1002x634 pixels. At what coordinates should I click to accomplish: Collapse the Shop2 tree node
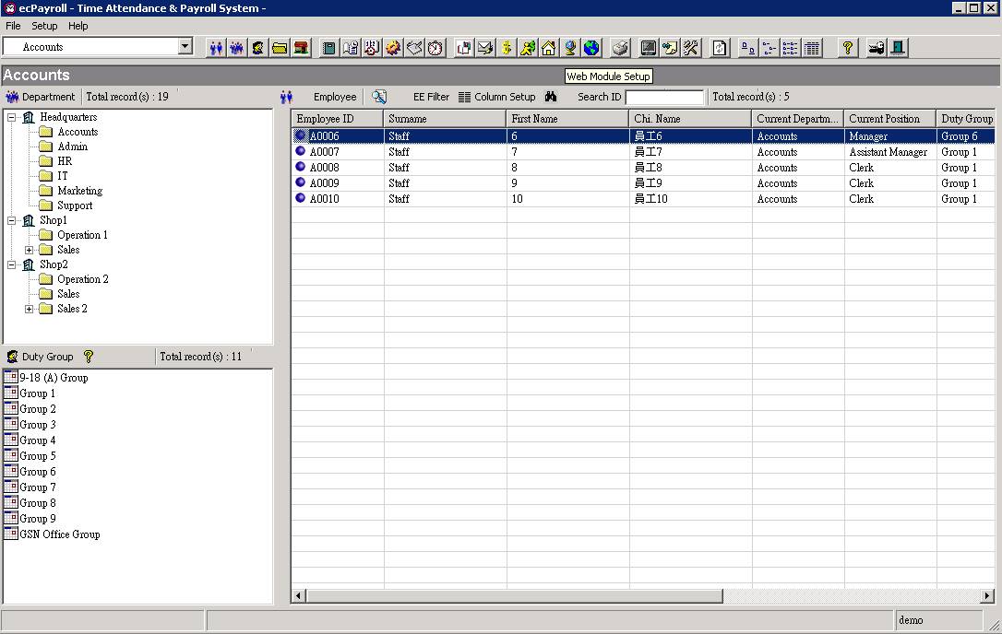pyautogui.click(x=11, y=264)
